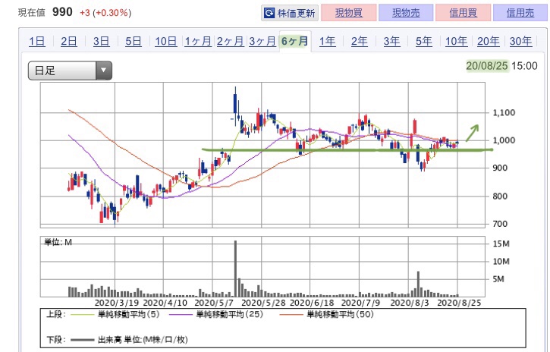
Task: Click the 2020/8/3 date axis label
Action: 410,303
